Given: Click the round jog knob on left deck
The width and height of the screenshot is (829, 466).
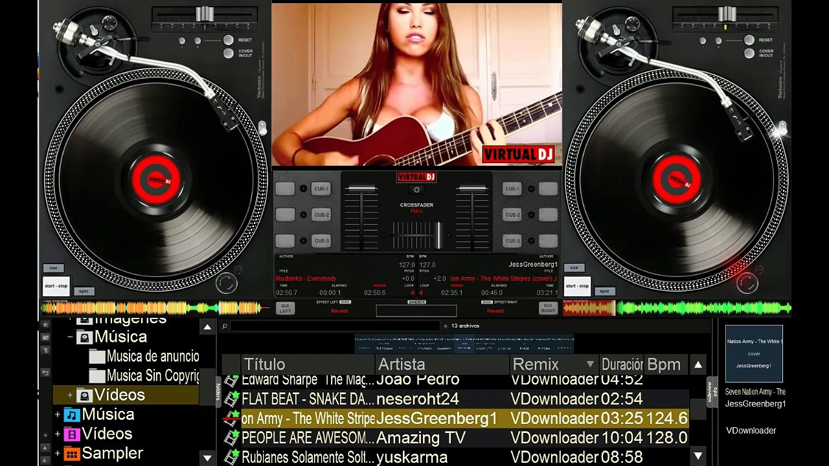Looking at the screenshot, I should pyautogui.click(x=226, y=283).
